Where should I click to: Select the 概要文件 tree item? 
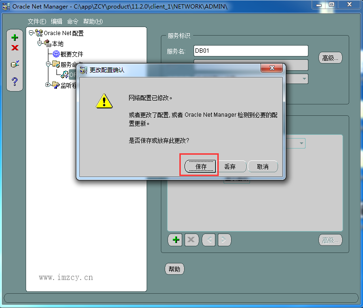tap(72, 54)
